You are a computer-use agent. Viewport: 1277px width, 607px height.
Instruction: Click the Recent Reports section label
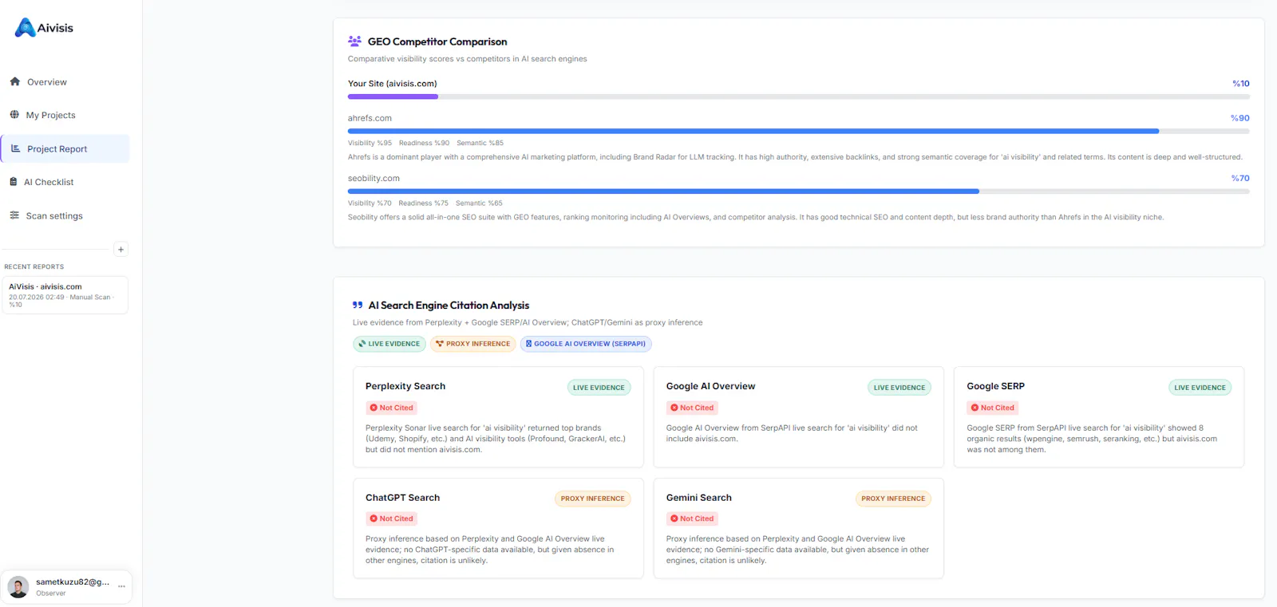pyautogui.click(x=34, y=267)
